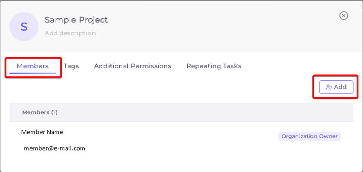Click the active underline beneath Members tab
This screenshot has width=363, height=172.
33,73
